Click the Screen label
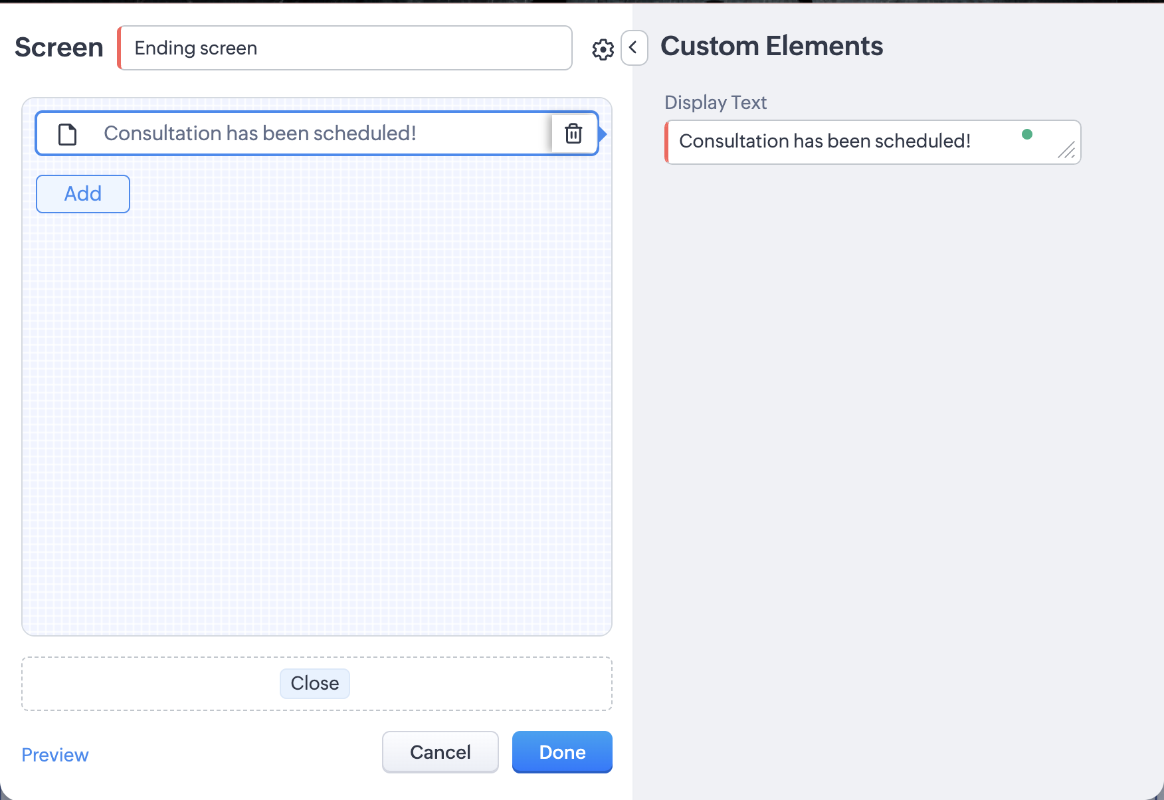This screenshot has width=1164, height=800. 59,48
